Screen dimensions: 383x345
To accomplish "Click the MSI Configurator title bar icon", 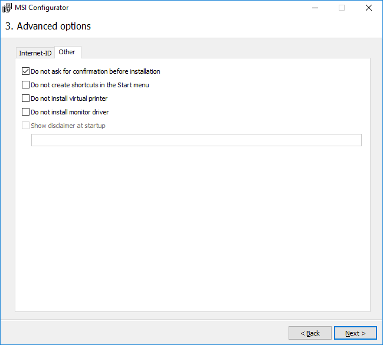I will 8,8.
